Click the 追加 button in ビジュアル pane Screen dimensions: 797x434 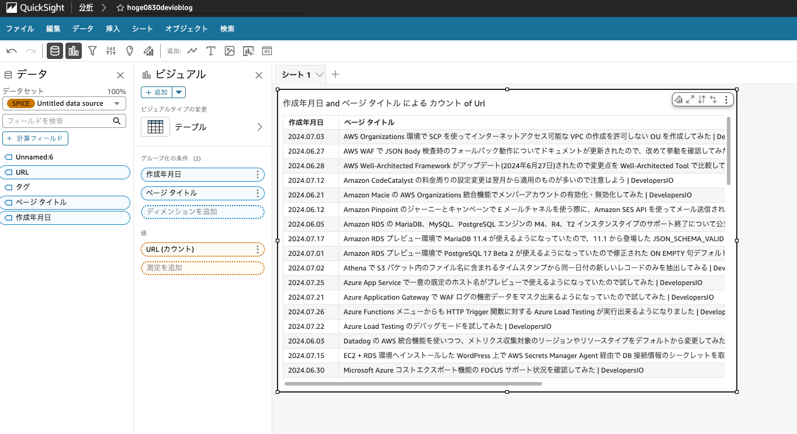(157, 92)
